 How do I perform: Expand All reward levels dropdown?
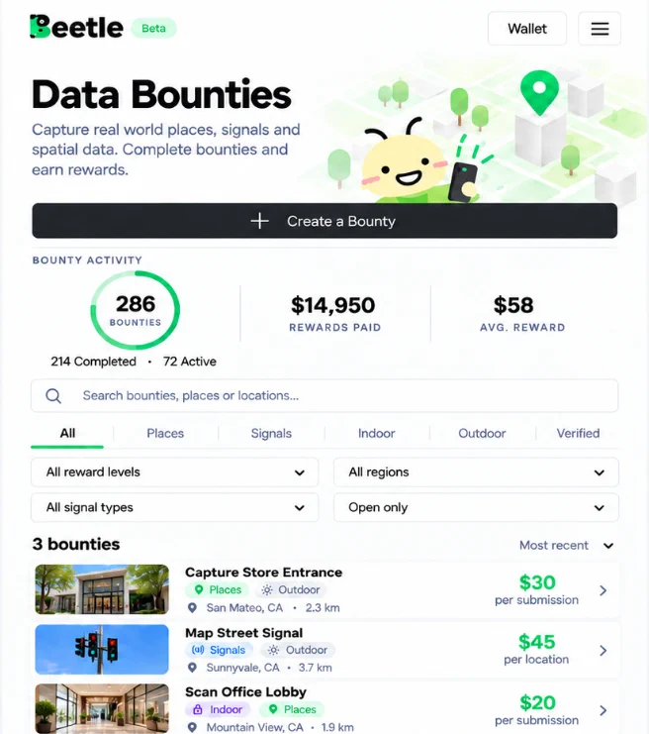pos(174,472)
